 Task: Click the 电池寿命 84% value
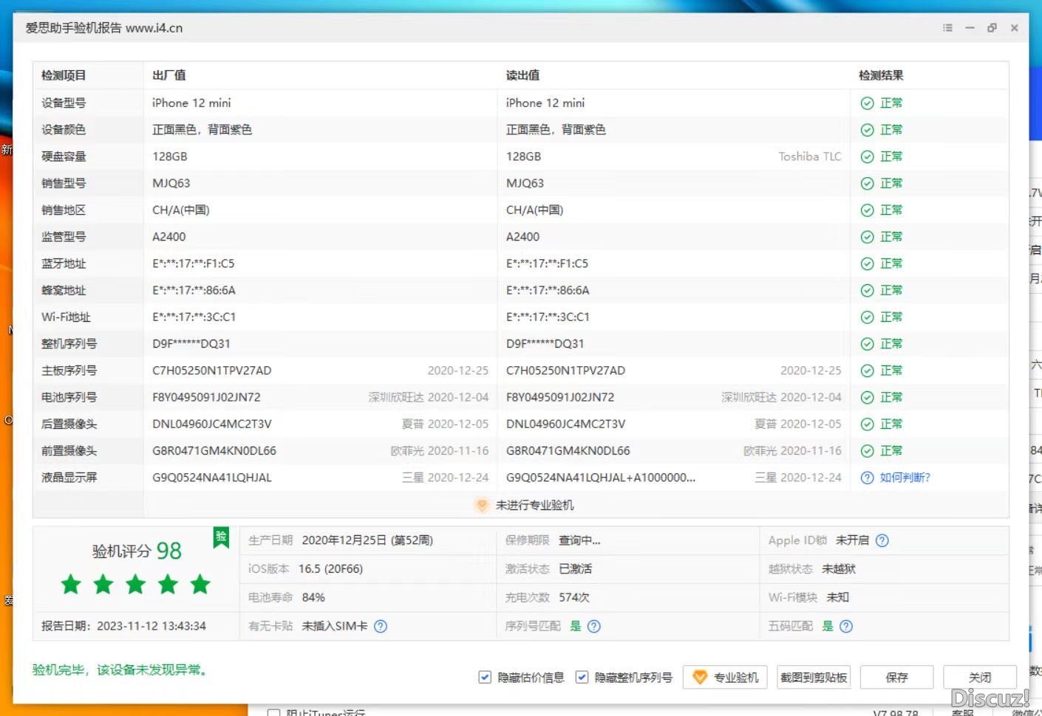(x=313, y=597)
